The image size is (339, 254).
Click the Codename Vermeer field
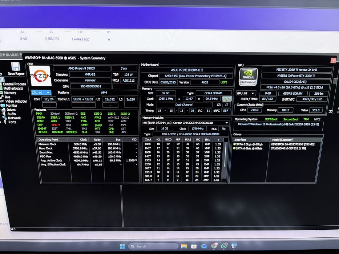pyautogui.click(x=90, y=80)
